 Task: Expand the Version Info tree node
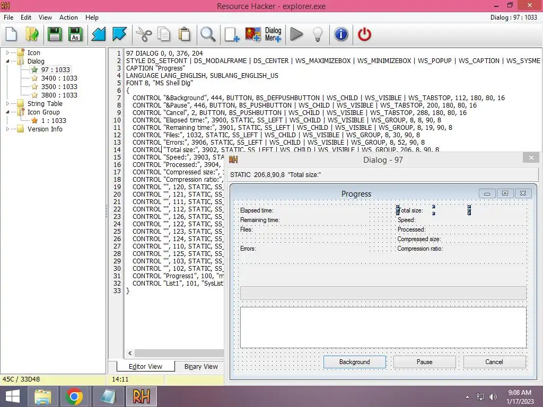7,129
